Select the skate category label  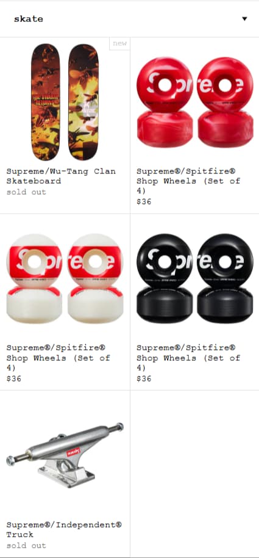coord(29,19)
